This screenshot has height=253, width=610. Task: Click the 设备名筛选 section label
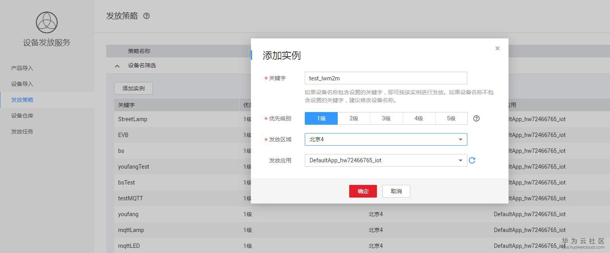click(x=142, y=66)
